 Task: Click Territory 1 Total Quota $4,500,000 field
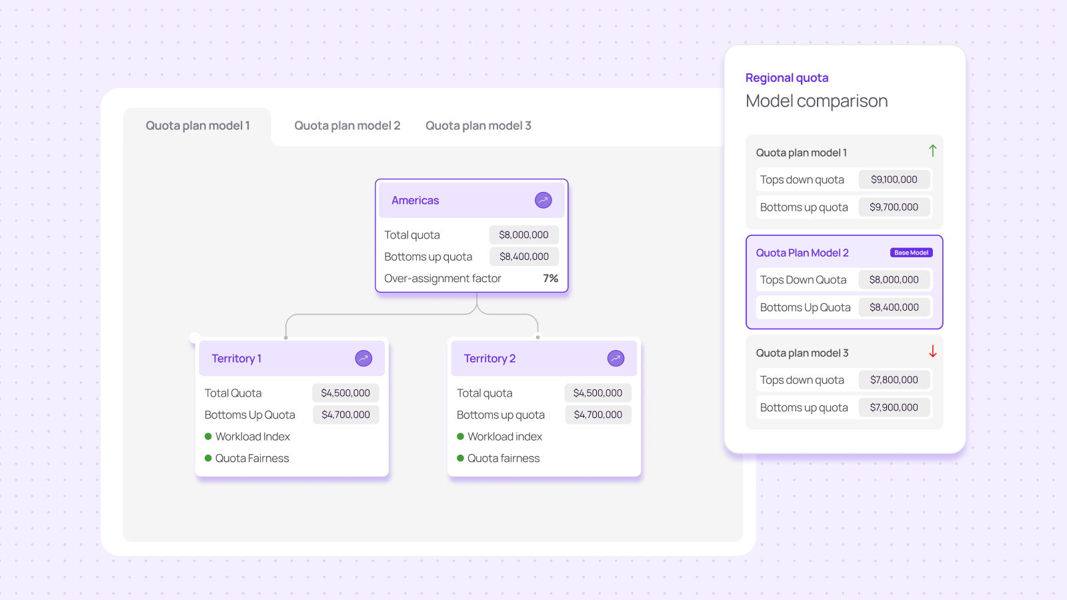click(x=345, y=393)
